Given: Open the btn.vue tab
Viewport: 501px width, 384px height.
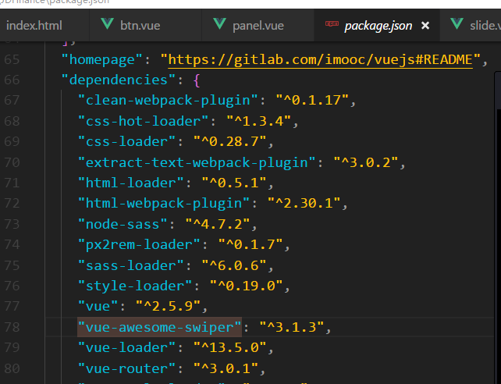Looking at the screenshot, I should coord(145,26).
